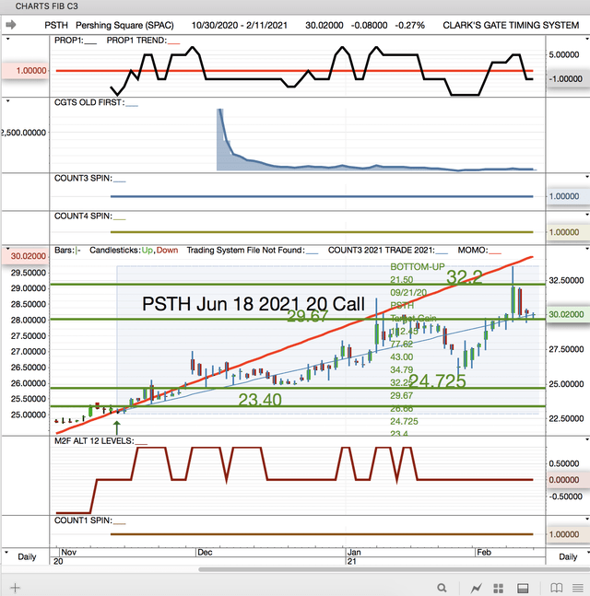Viewport: 590px width, 596px height.
Task: Click the 32.2 Fibonacci level label
Action: [465, 277]
